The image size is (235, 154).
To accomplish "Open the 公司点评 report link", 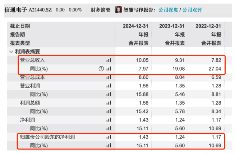I will coord(192,10).
